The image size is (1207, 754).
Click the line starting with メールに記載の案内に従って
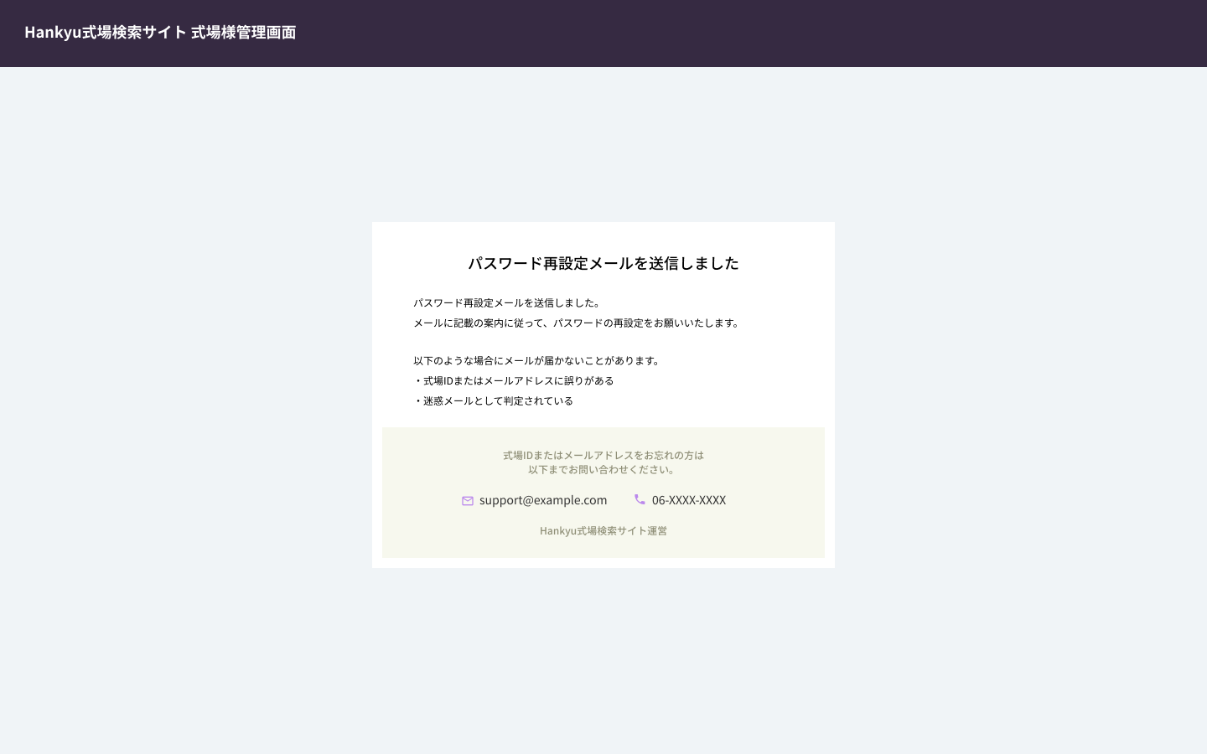click(x=577, y=323)
